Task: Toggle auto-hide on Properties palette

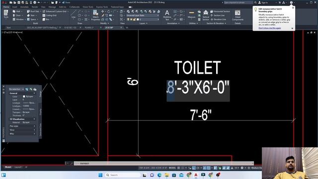Action: point(3,89)
